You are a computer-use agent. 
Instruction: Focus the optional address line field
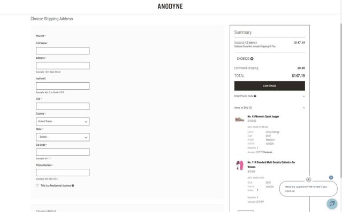[x=63, y=86]
